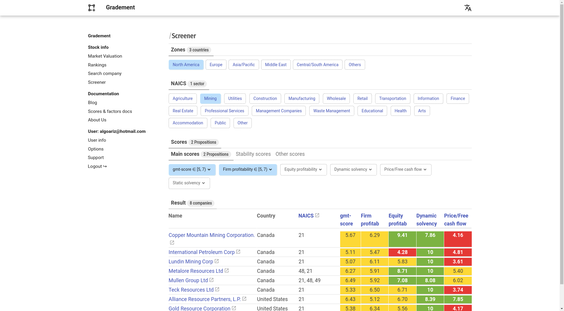
Task: Sort by gmt-score column header
Action: pos(346,220)
